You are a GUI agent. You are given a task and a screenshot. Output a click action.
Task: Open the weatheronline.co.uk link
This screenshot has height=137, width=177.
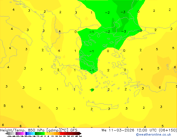pyautogui.click(x=154, y=134)
